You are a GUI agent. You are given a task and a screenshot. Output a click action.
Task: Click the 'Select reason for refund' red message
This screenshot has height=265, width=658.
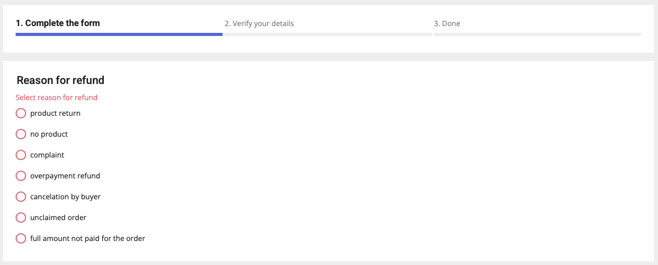[x=56, y=98]
